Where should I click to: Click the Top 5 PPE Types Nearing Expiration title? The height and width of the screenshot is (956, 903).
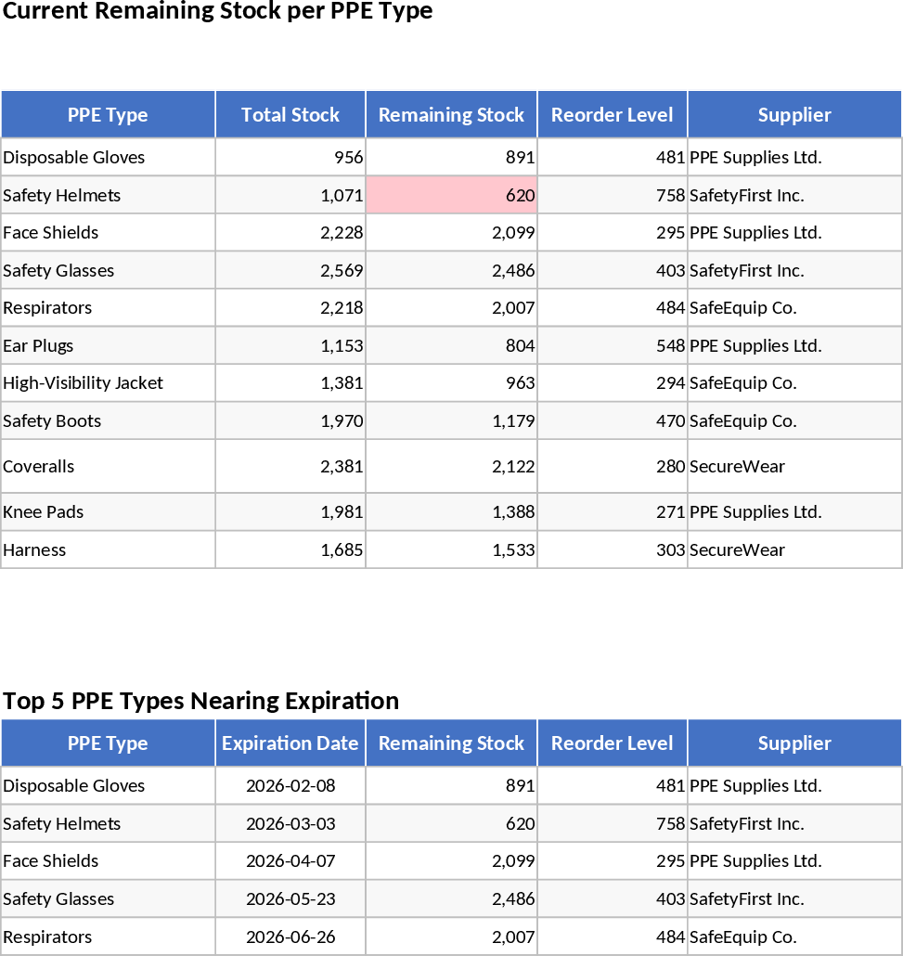point(200,702)
